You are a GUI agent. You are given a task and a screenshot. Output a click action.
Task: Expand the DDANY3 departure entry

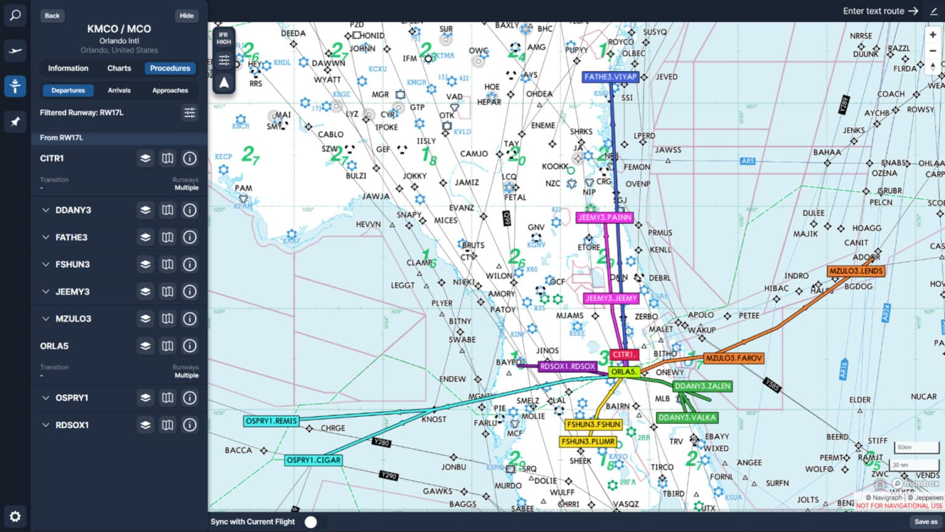tap(46, 210)
